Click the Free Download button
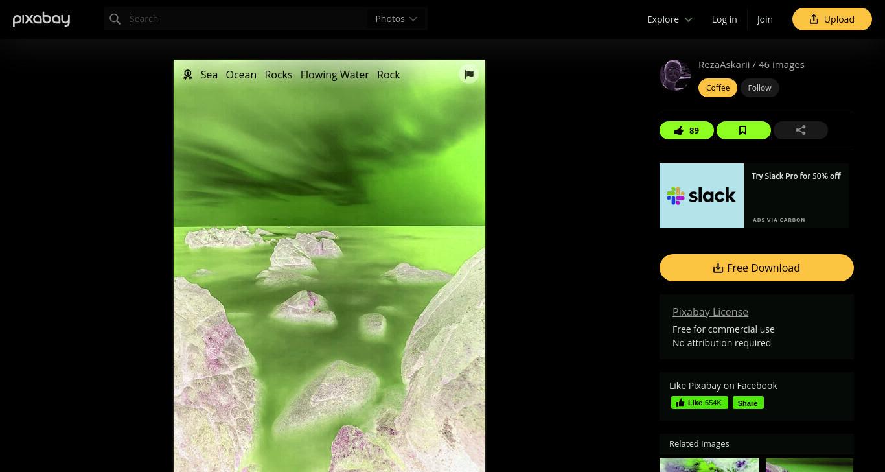Screen dimensions: 885x472 (x=757, y=268)
